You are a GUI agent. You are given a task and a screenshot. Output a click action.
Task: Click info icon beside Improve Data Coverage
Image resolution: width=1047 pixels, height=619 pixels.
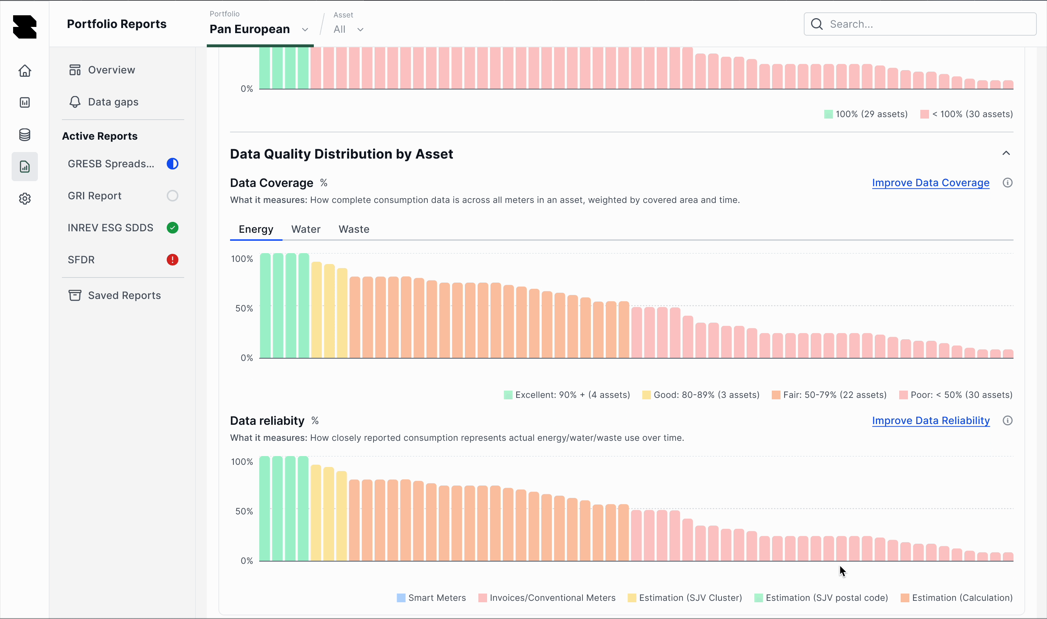coord(1007,183)
